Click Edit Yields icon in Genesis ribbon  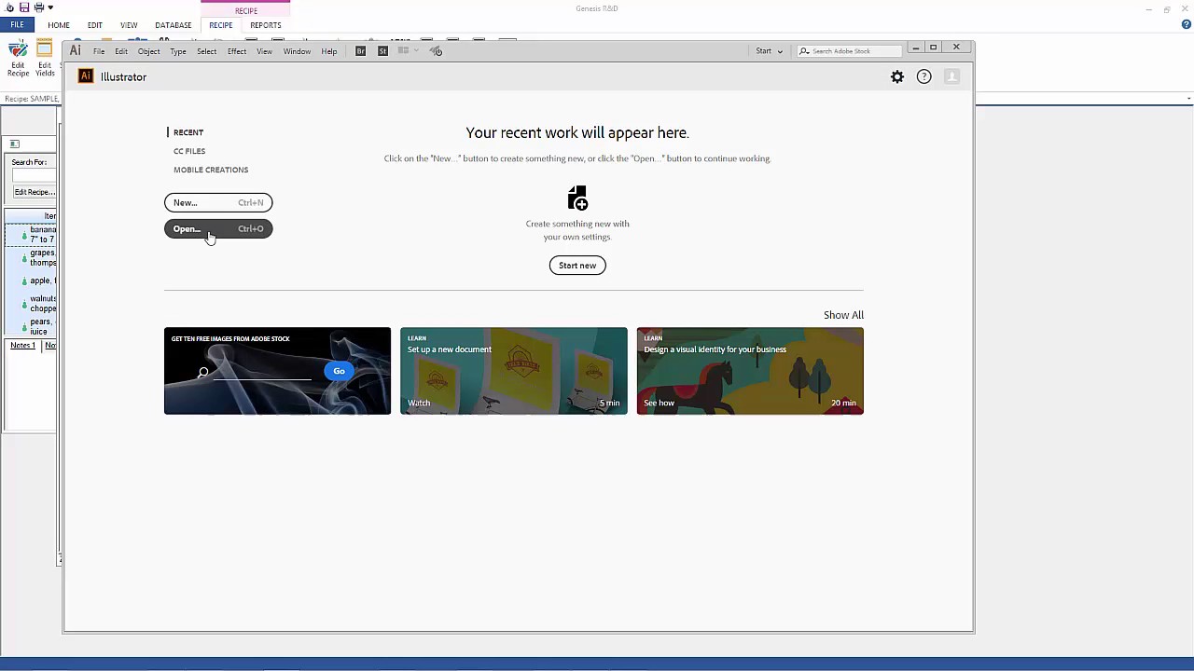(x=45, y=59)
